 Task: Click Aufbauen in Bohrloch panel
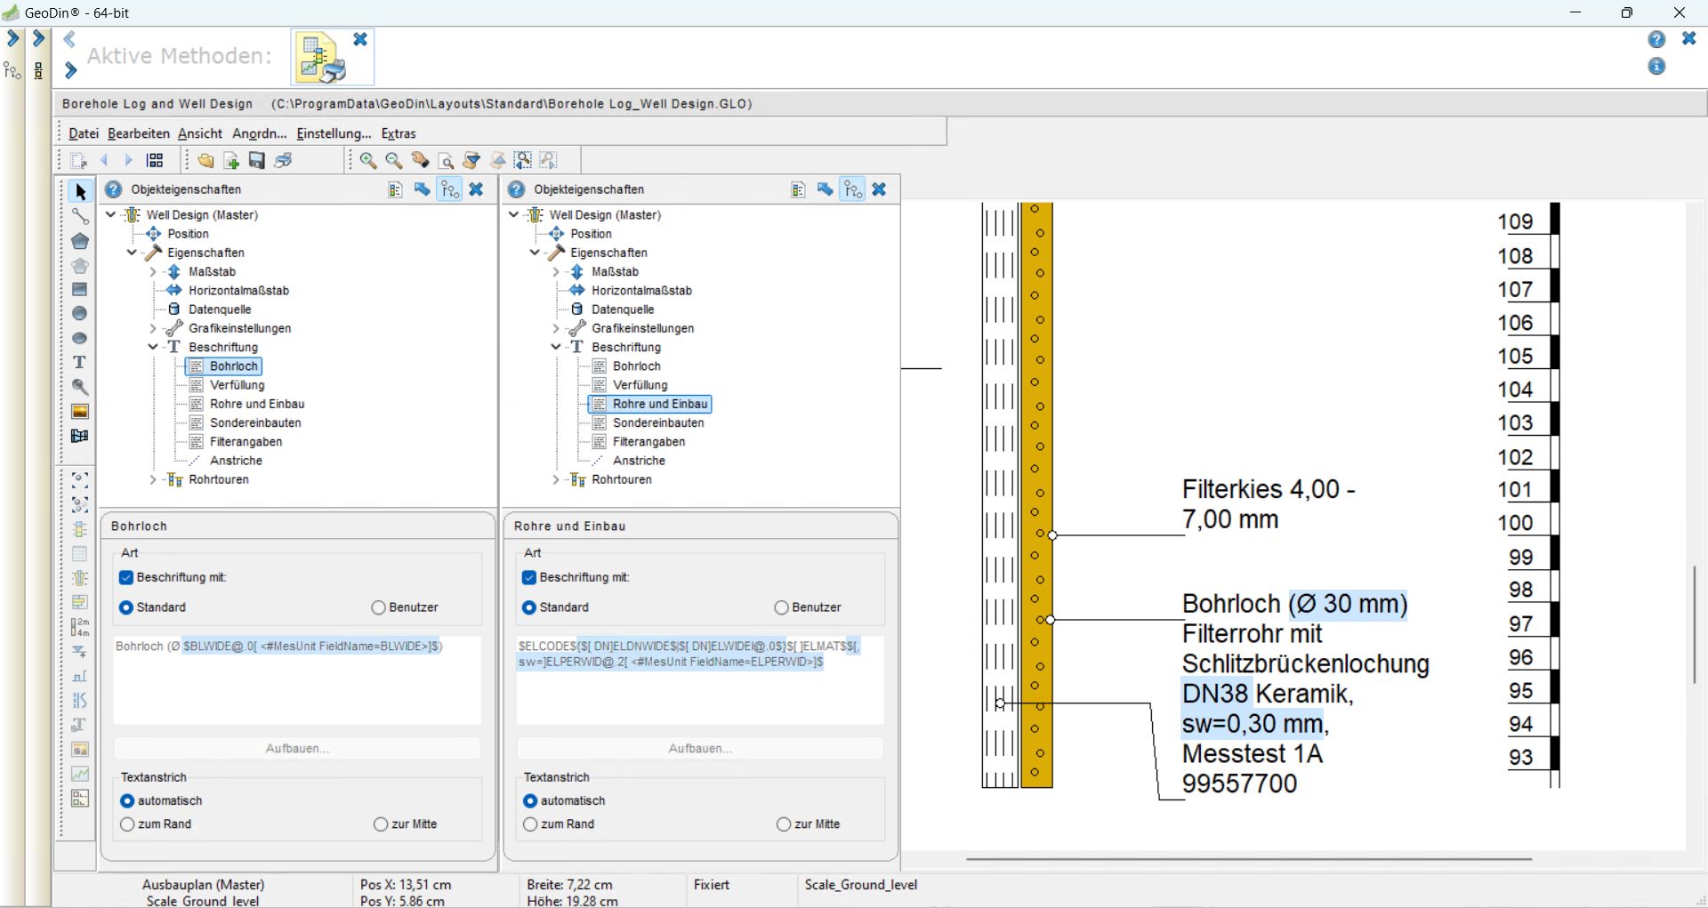pyautogui.click(x=297, y=748)
